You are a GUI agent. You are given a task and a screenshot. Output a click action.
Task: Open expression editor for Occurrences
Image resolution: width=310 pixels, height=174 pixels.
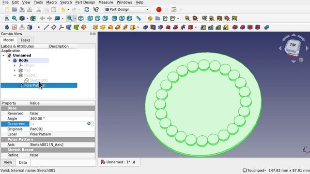coord(89,123)
